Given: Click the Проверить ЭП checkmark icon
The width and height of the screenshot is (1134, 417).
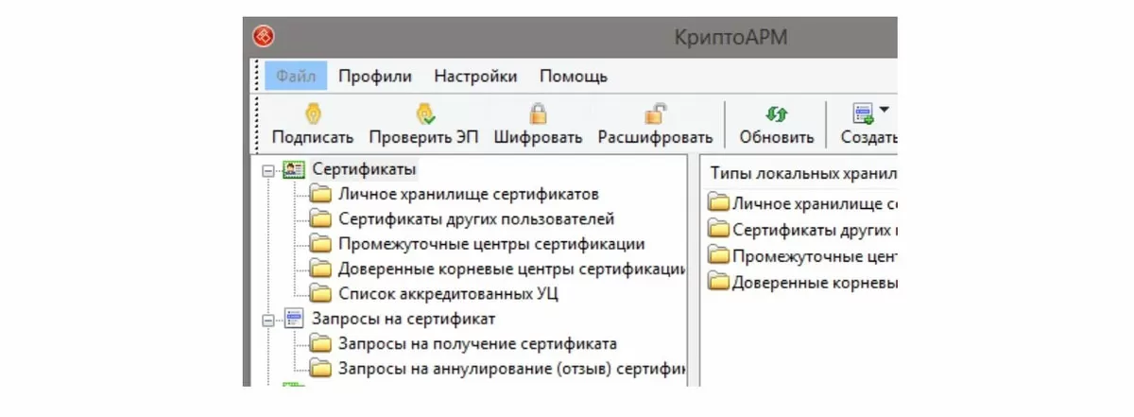Looking at the screenshot, I should tap(424, 114).
